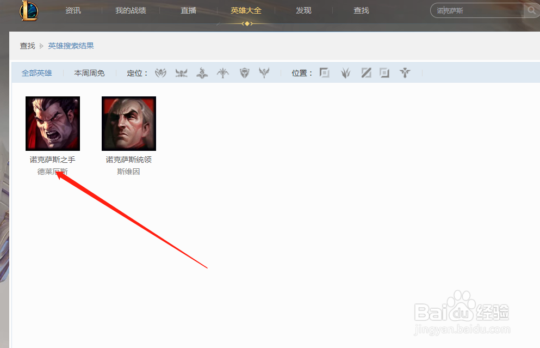Select the Mid lane position icon
Image resolution: width=540 pixels, height=348 pixels.
[x=366, y=73]
